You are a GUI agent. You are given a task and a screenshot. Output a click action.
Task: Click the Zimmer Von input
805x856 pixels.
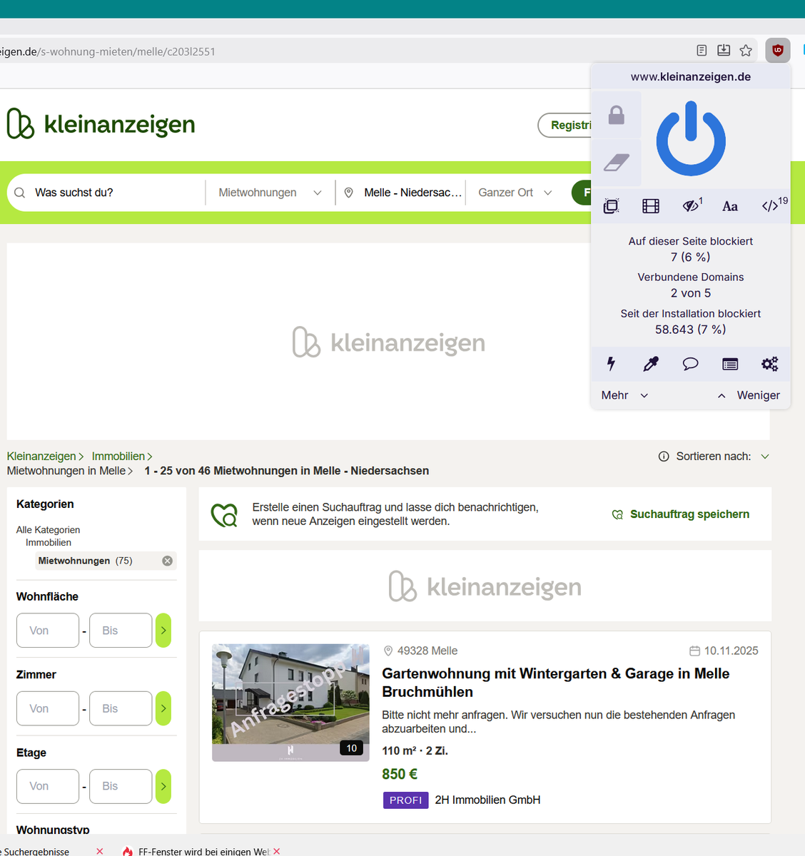48,708
